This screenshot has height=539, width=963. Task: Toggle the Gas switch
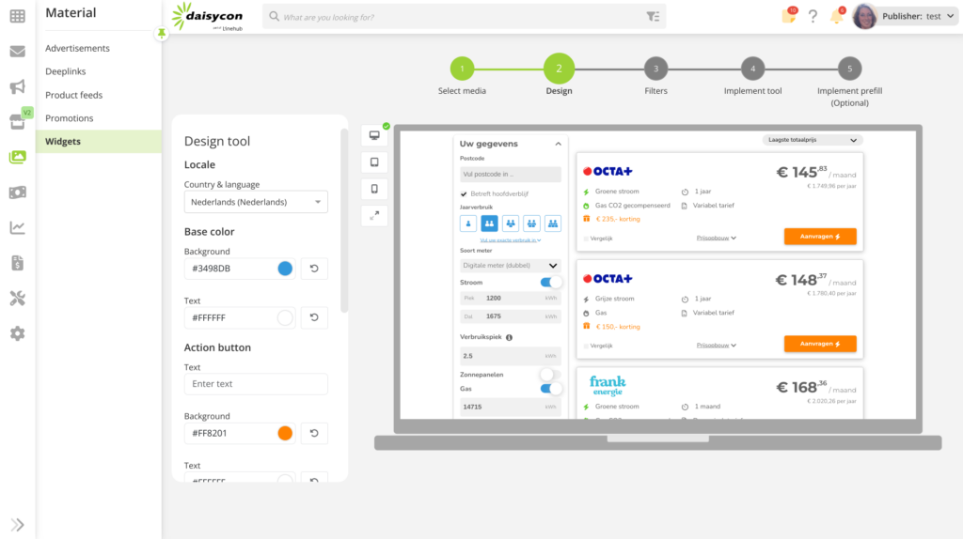[x=550, y=388]
